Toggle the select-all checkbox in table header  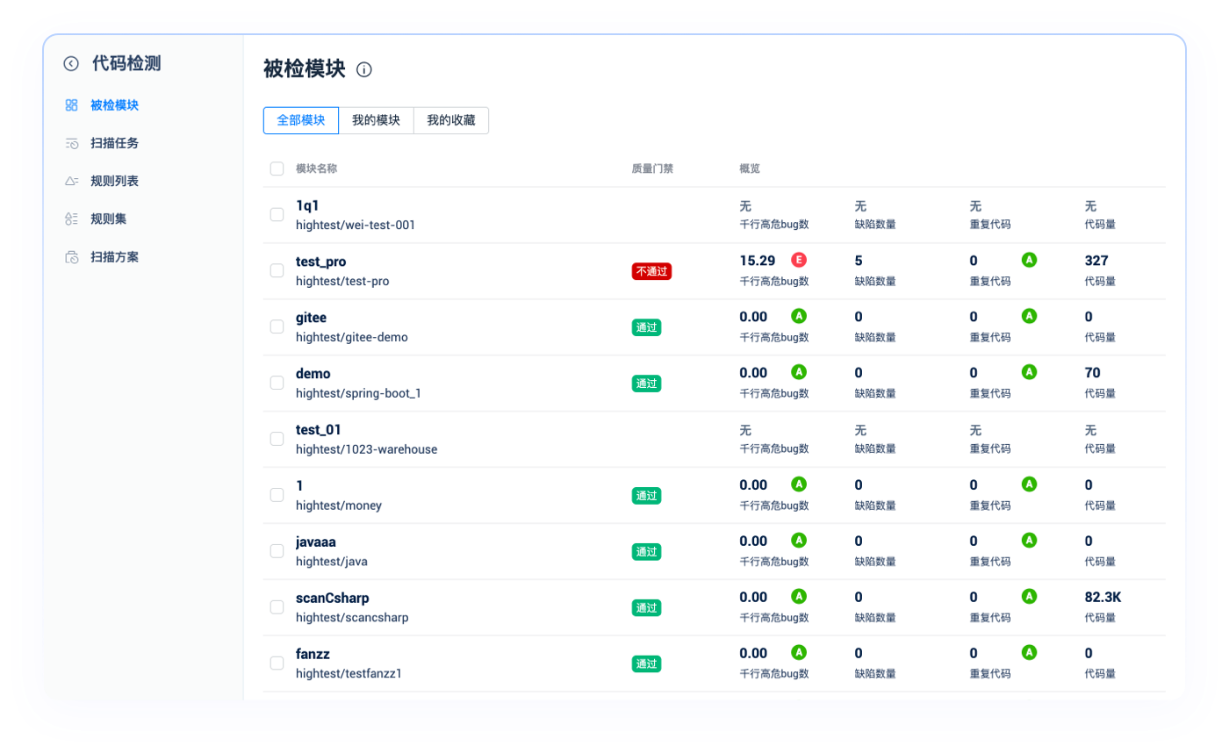tap(277, 169)
